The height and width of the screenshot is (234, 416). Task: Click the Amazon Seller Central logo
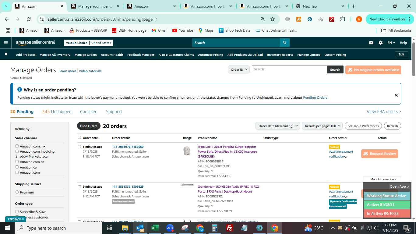(35, 43)
